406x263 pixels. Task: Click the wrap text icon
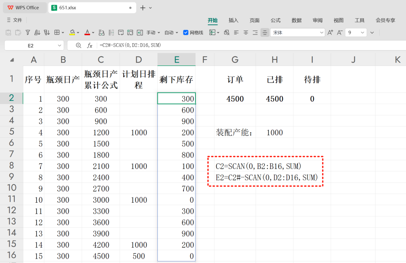(x=121, y=33)
